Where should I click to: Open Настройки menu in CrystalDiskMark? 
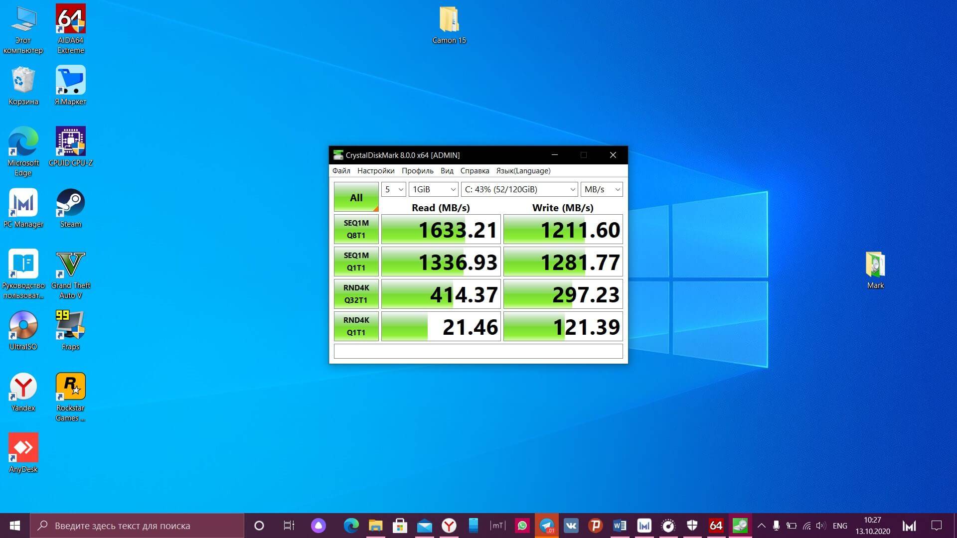pos(375,171)
